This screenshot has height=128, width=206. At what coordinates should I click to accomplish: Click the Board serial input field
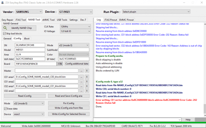(x=36, y=64)
